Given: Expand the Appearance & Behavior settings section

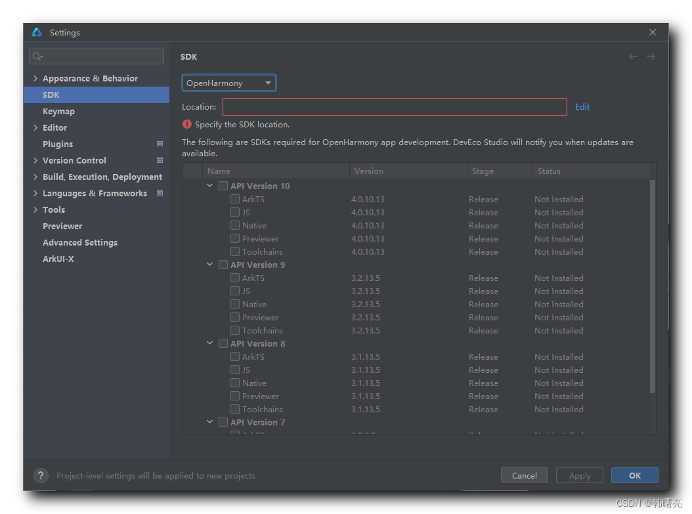Looking at the screenshot, I should tap(35, 78).
